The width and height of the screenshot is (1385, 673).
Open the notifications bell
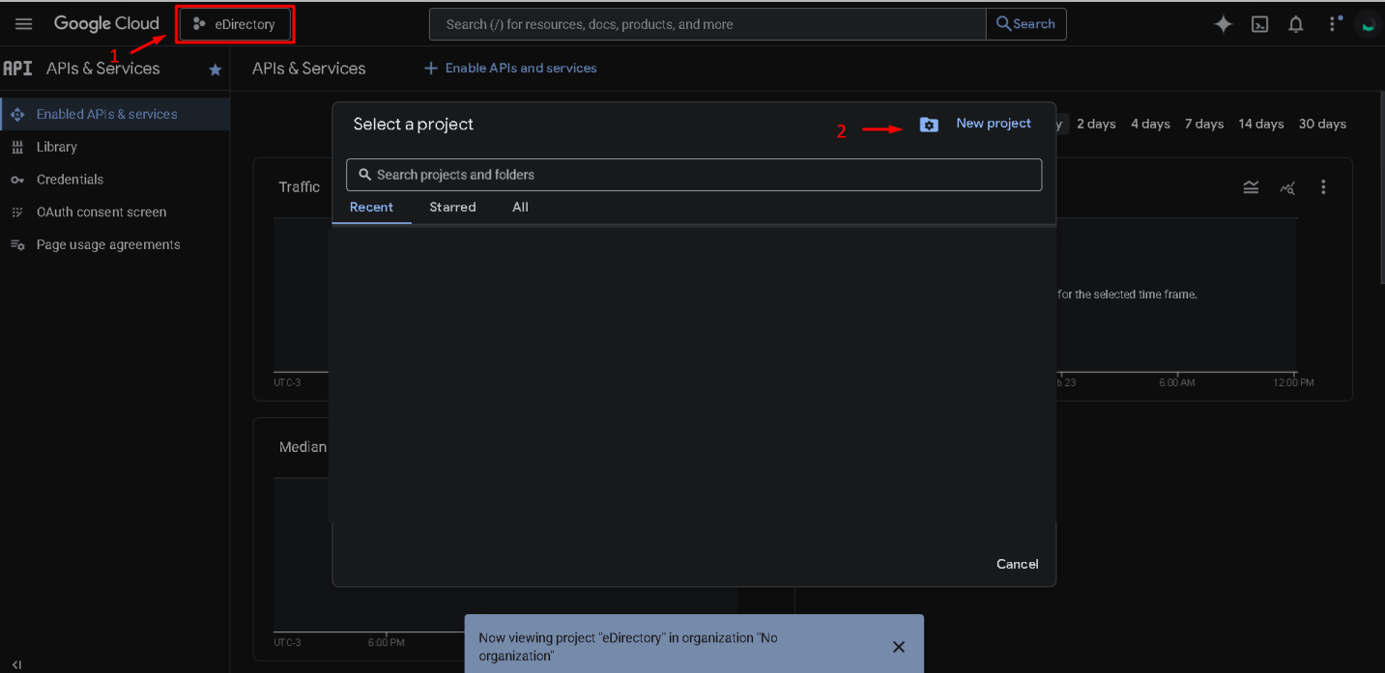1296,24
